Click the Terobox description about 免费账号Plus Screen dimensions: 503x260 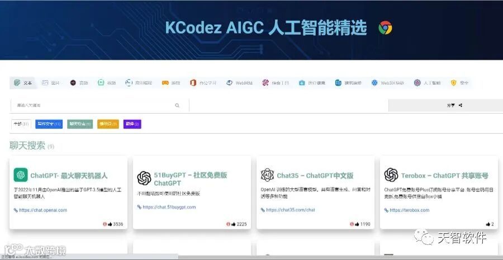[x=439, y=192]
